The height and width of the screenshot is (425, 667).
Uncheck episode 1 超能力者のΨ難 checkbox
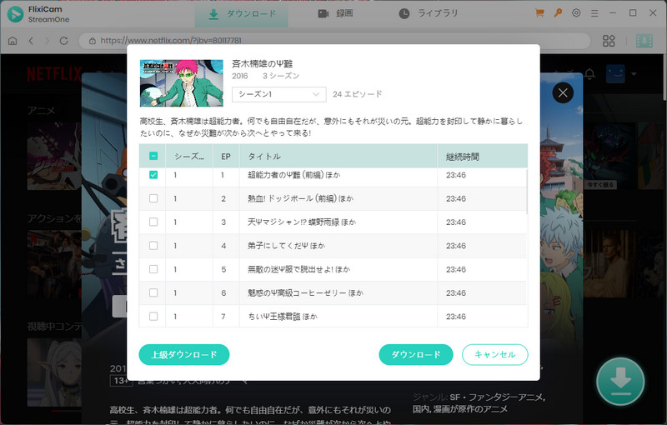(x=153, y=175)
